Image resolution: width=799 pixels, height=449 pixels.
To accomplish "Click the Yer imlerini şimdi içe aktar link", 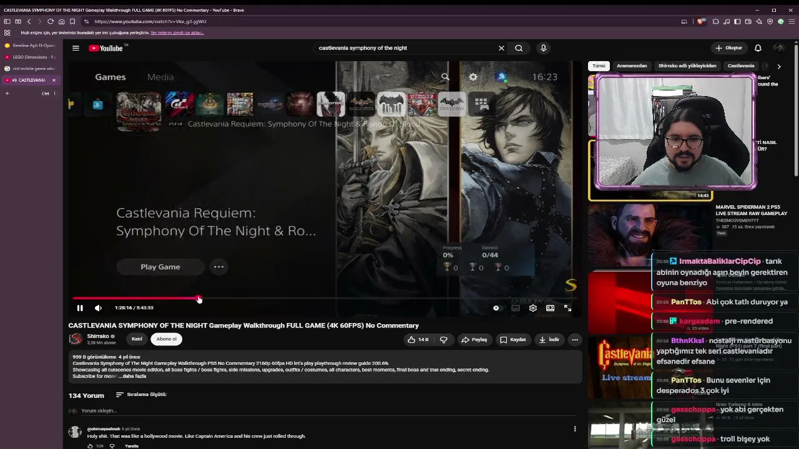I will (x=177, y=32).
